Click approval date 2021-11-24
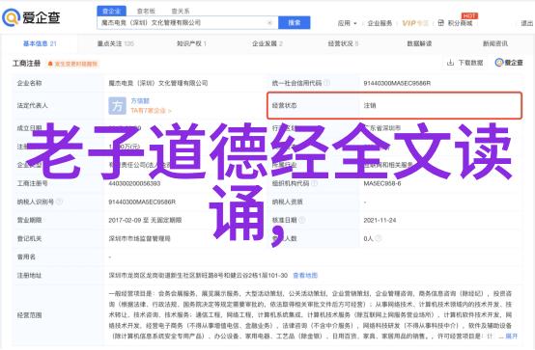 [x=380, y=220]
